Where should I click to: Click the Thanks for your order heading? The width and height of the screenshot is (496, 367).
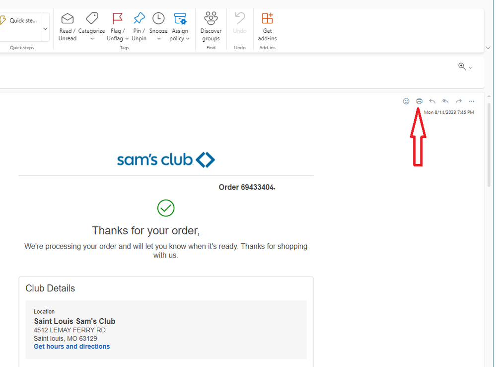146,230
